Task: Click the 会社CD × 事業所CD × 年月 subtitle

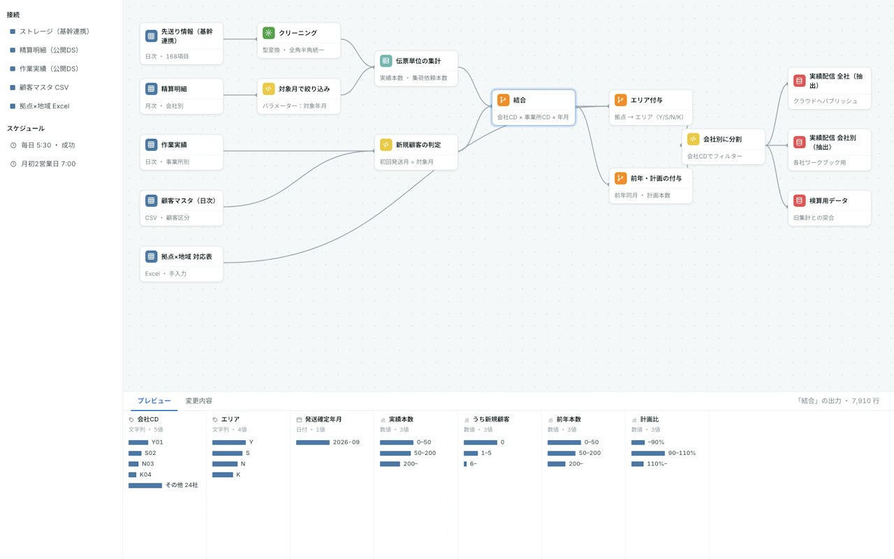Action: point(533,117)
